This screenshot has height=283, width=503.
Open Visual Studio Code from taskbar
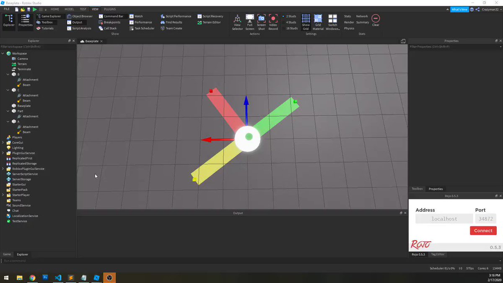(x=58, y=278)
